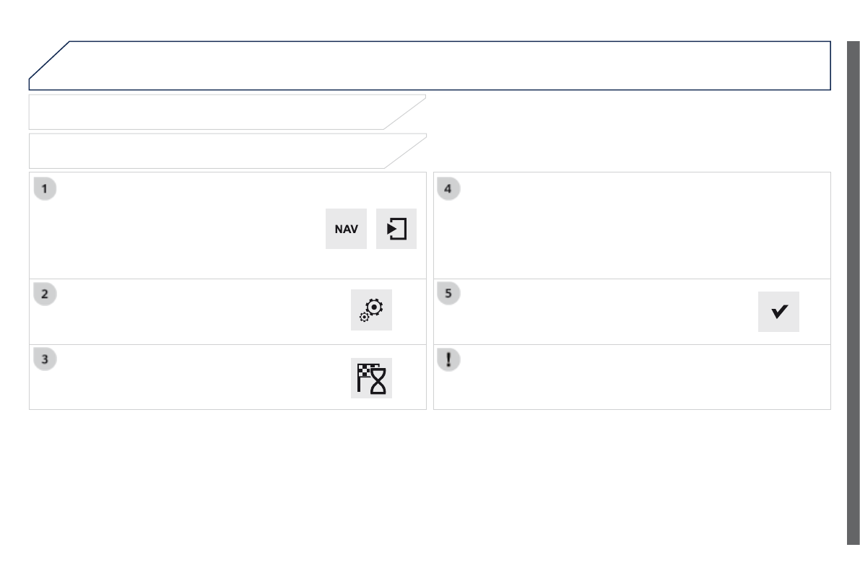Click the step 1 number badge
860x573 pixels.
click(x=45, y=190)
